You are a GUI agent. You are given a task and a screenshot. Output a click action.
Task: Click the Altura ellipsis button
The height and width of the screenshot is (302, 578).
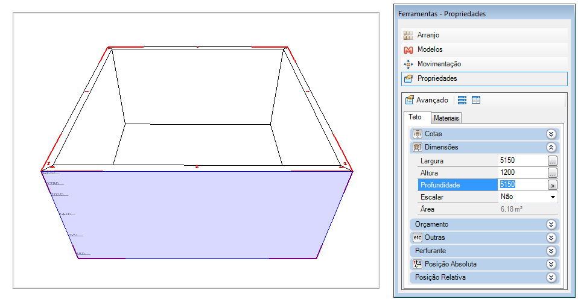point(552,173)
